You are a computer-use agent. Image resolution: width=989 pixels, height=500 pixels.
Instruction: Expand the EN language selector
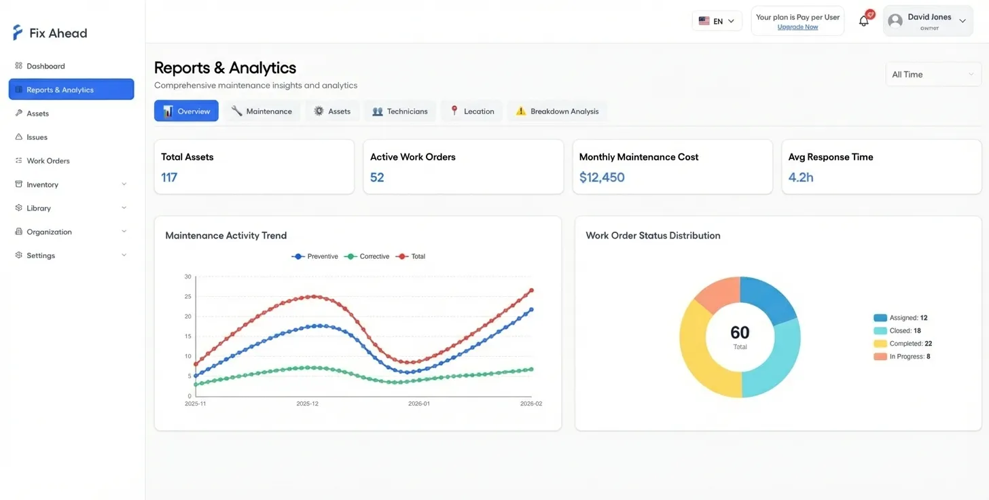click(x=717, y=21)
